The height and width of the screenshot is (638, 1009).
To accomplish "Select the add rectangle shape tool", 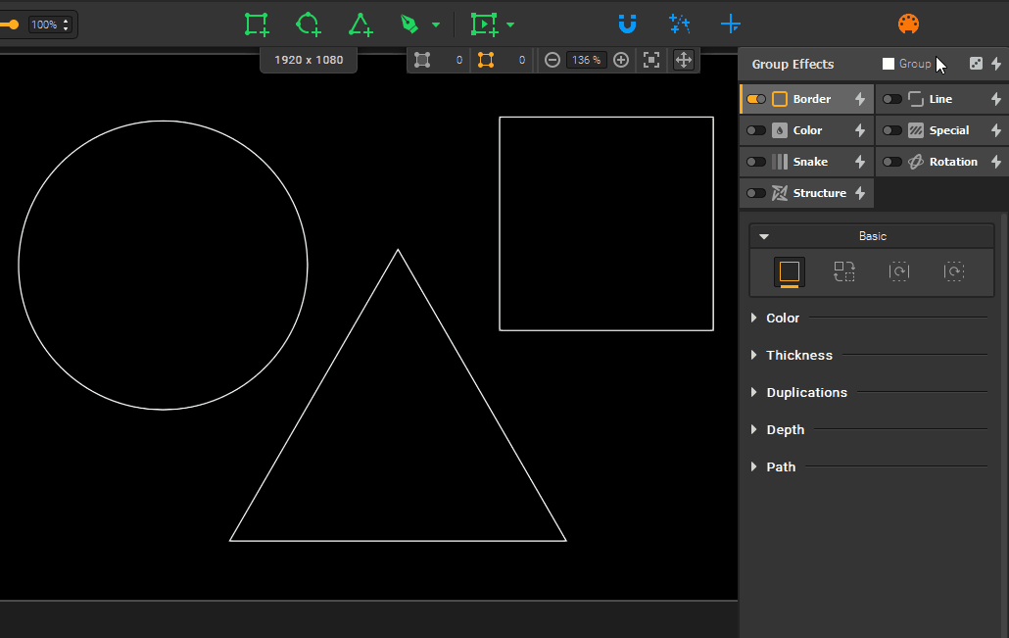I will coord(257,25).
